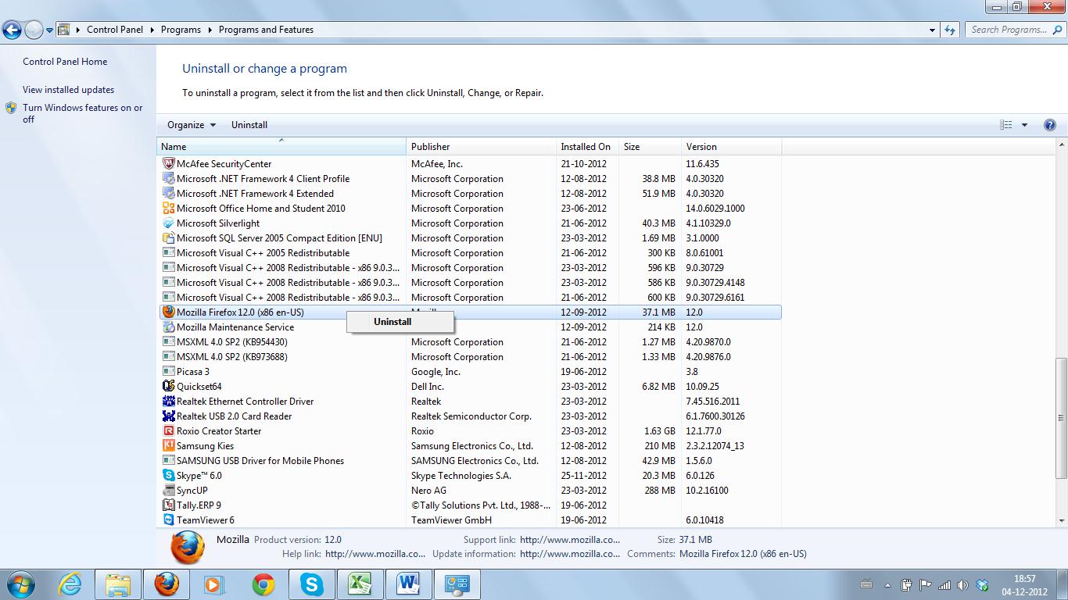Click the Uninstall toolbar button
The image size is (1068, 600).
tap(249, 125)
